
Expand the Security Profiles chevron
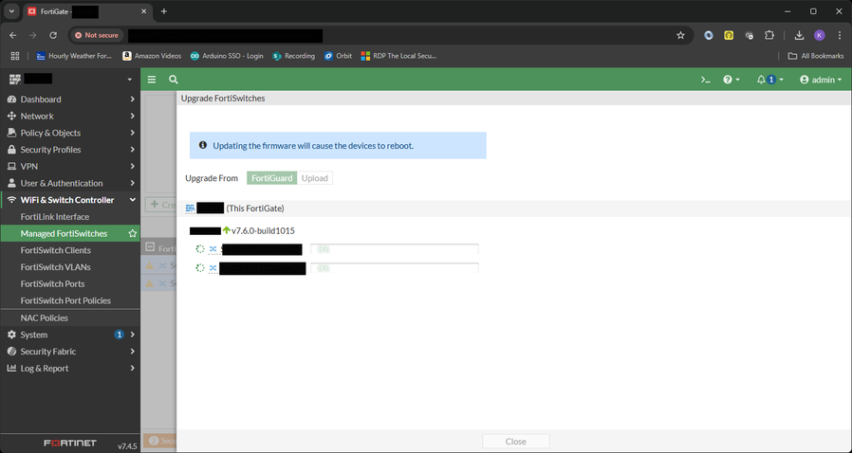coord(132,150)
